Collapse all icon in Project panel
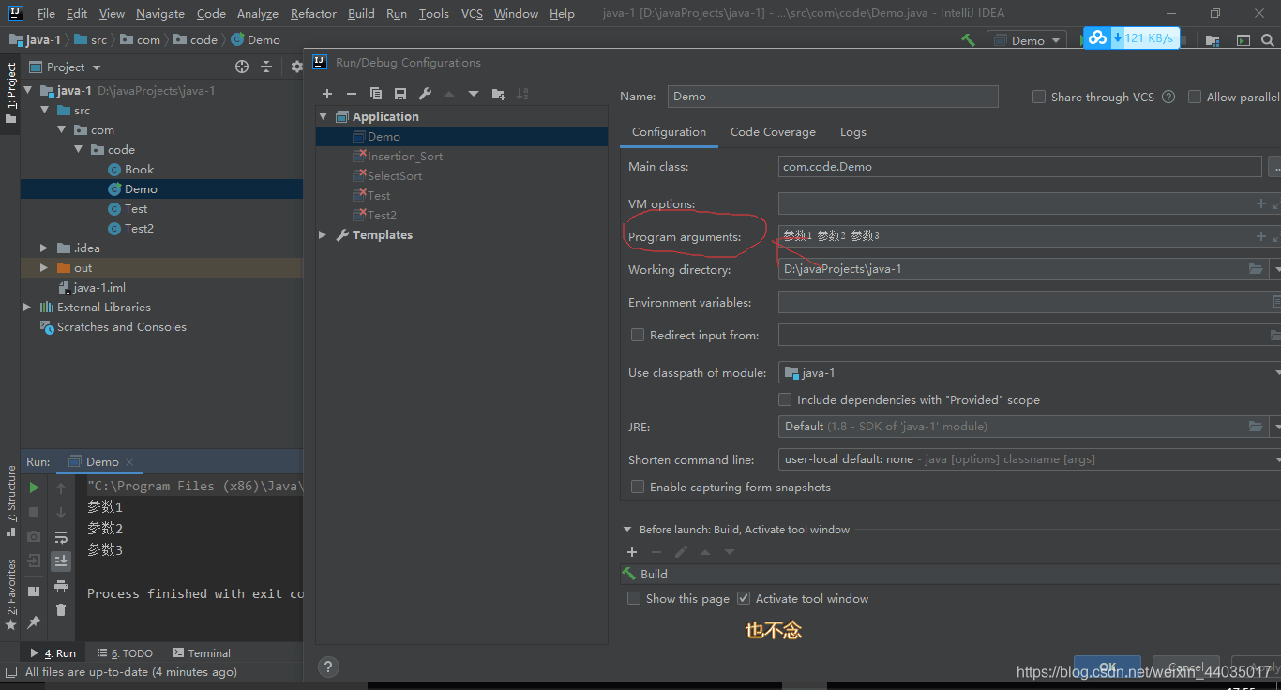 [266, 67]
